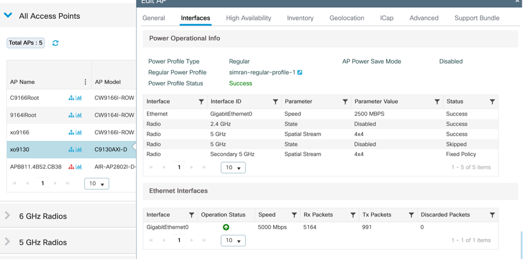Click the 2500 MBPS parameter value
The height and width of the screenshot is (260, 524).
tap(369, 114)
